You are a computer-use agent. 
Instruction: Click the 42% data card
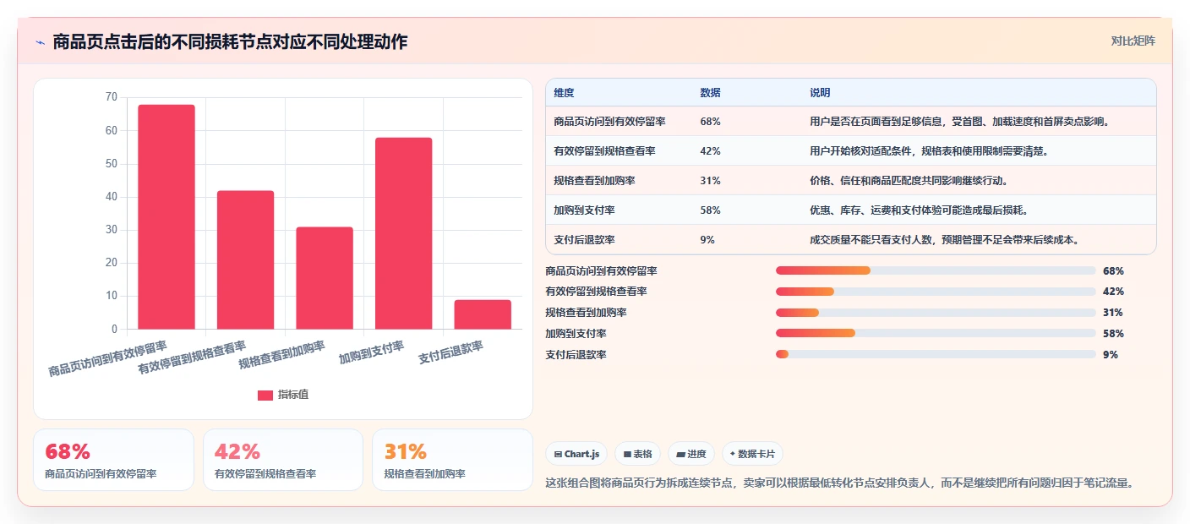point(283,460)
